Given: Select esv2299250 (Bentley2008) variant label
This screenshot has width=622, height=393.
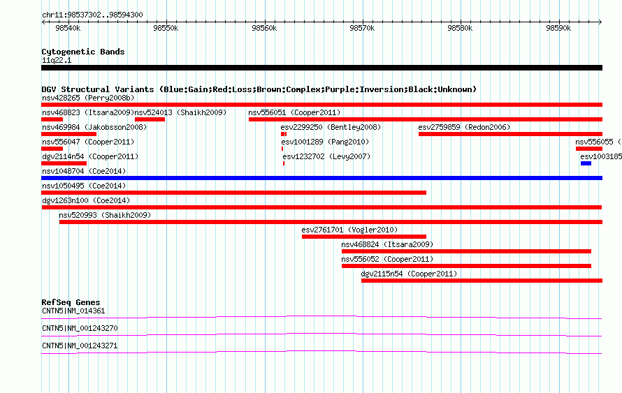Looking at the screenshot, I should (x=331, y=127).
